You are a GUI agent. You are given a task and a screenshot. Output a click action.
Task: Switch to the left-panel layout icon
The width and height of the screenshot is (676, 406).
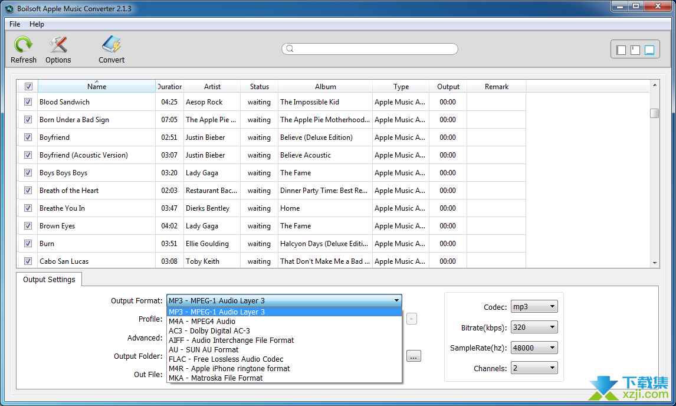(x=621, y=50)
